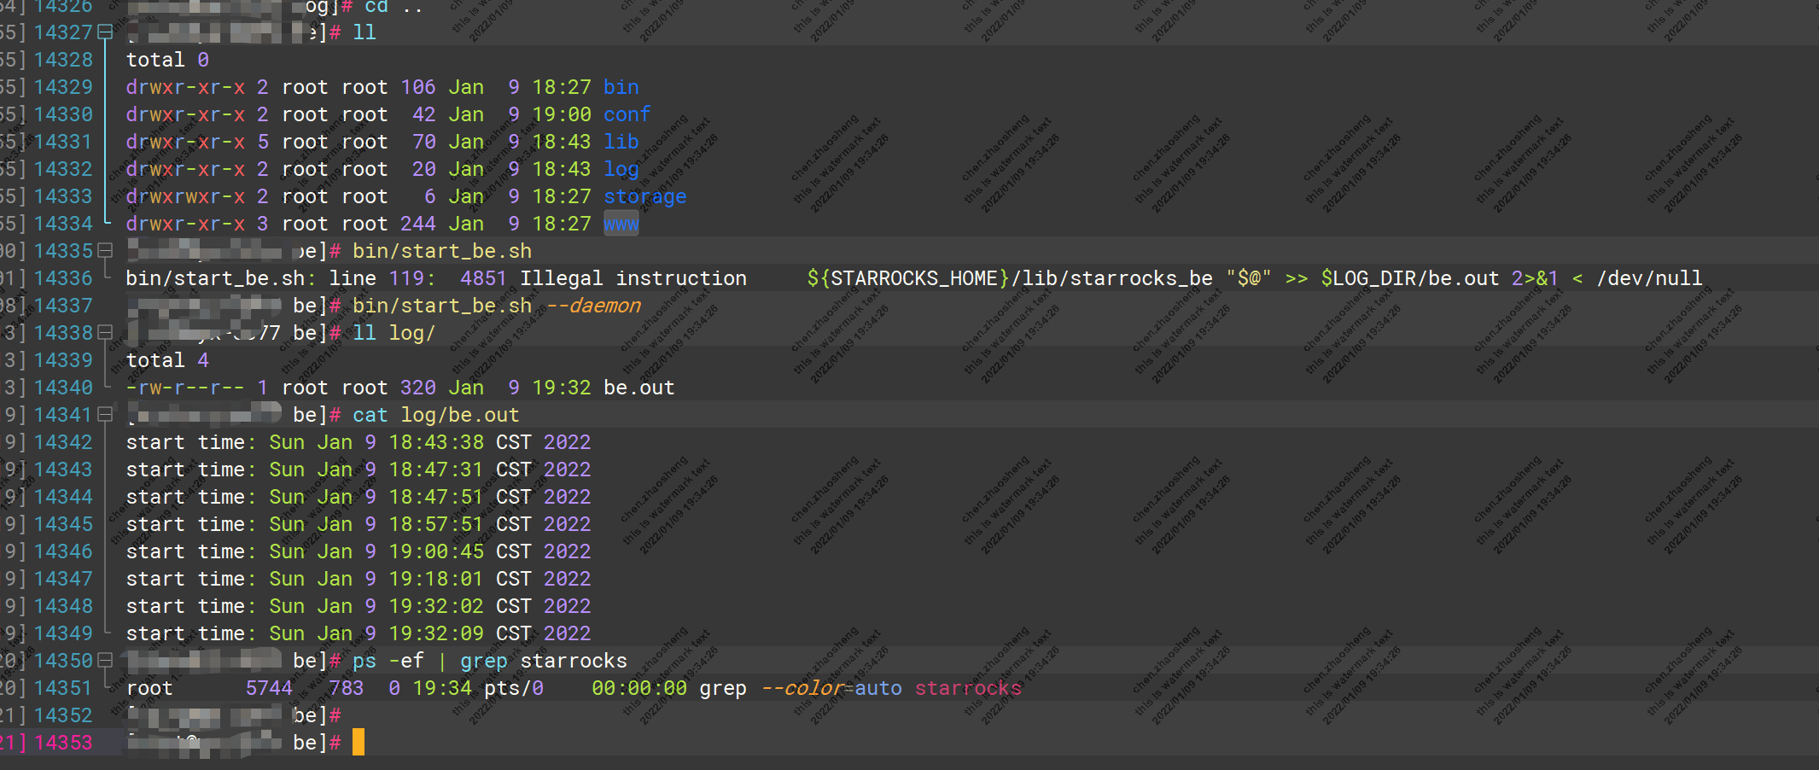Click the be.out filename on line 14340
Image resolution: width=1819 pixels, height=770 pixels.
tap(638, 388)
